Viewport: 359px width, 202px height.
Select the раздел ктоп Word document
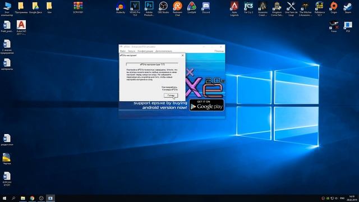(x=7, y=140)
